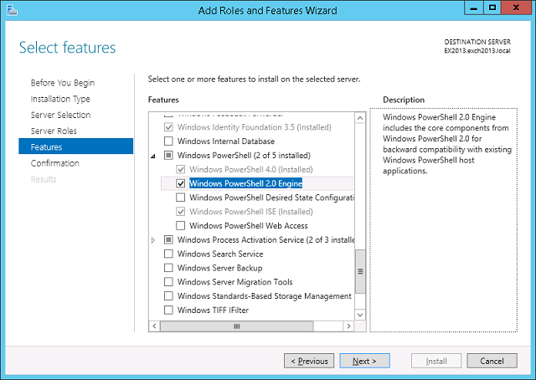The image size is (536, 380).
Task: Navigate to the Server Roles step
Action: tap(54, 131)
